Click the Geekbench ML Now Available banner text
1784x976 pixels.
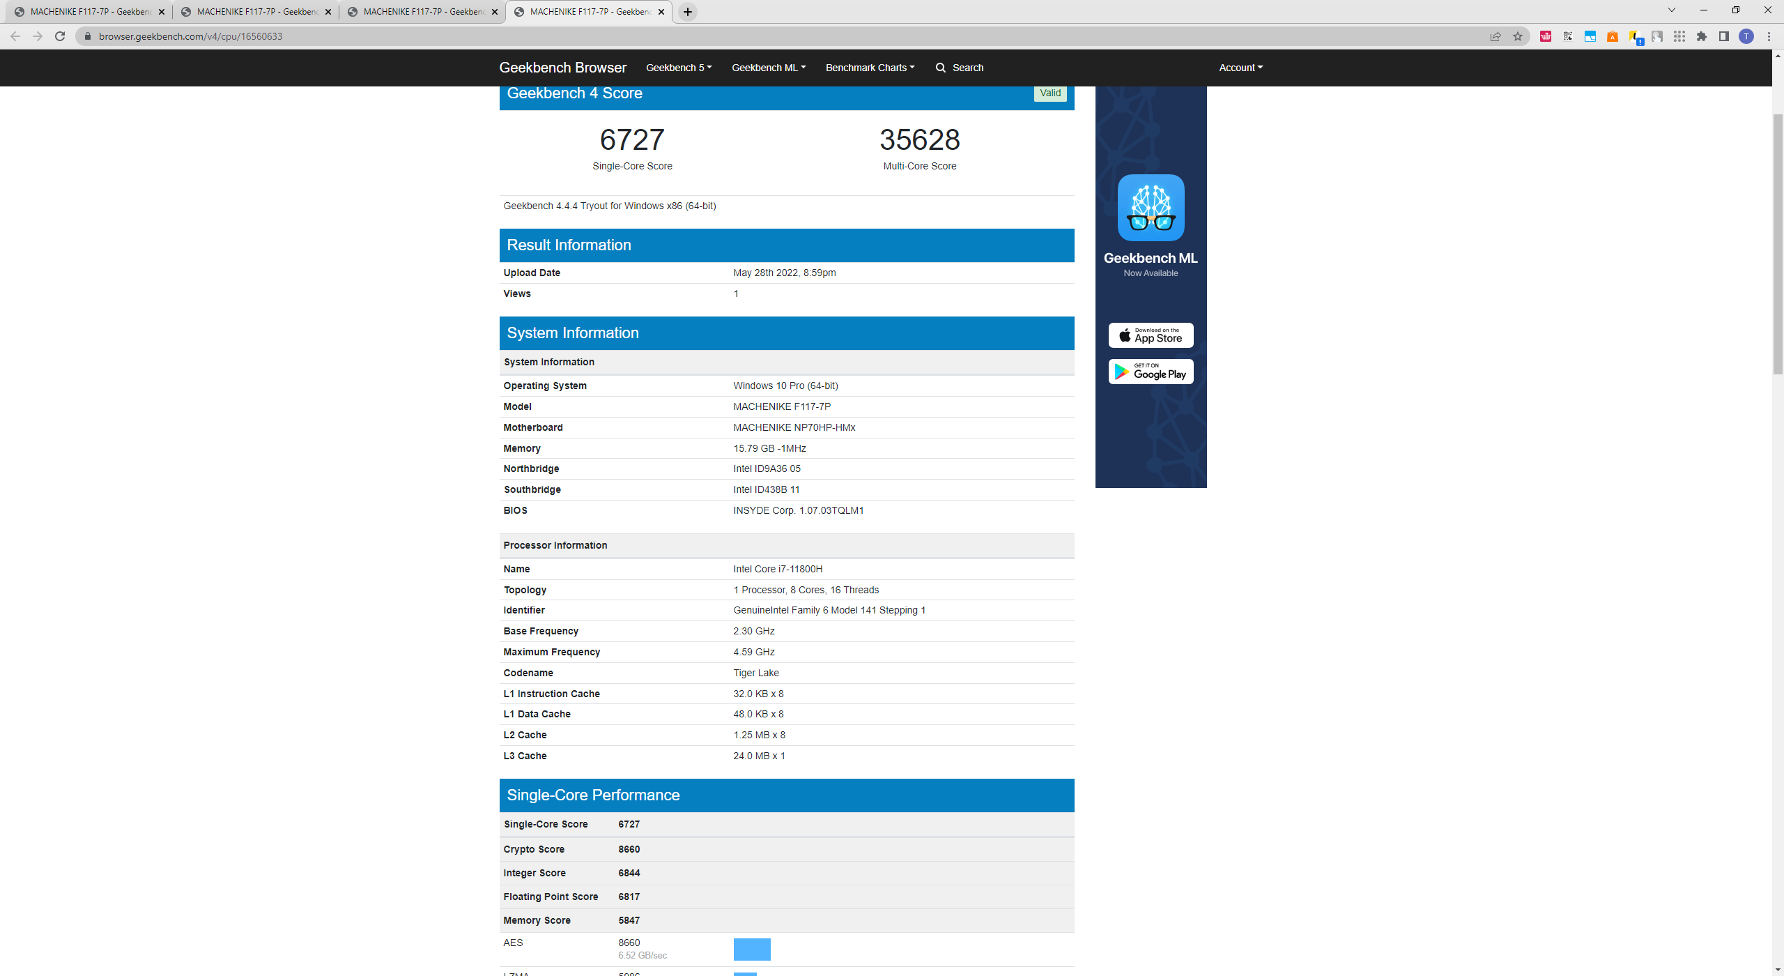click(x=1151, y=264)
